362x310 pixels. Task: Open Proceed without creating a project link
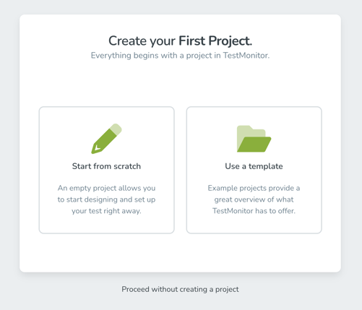(180, 289)
